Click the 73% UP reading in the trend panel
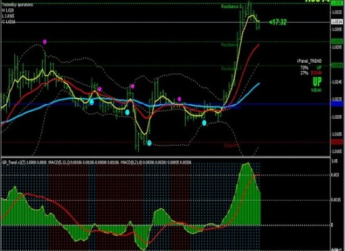The image size is (345, 251). [311, 67]
